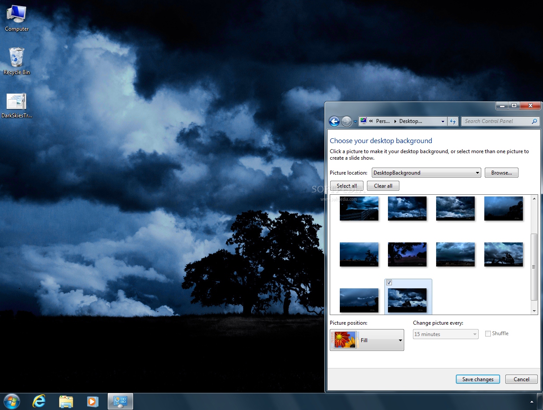Image resolution: width=543 pixels, height=410 pixels.
Task: Open recent pages dropdown arrow
Action: pyautogui.click(x=355, y=122)
